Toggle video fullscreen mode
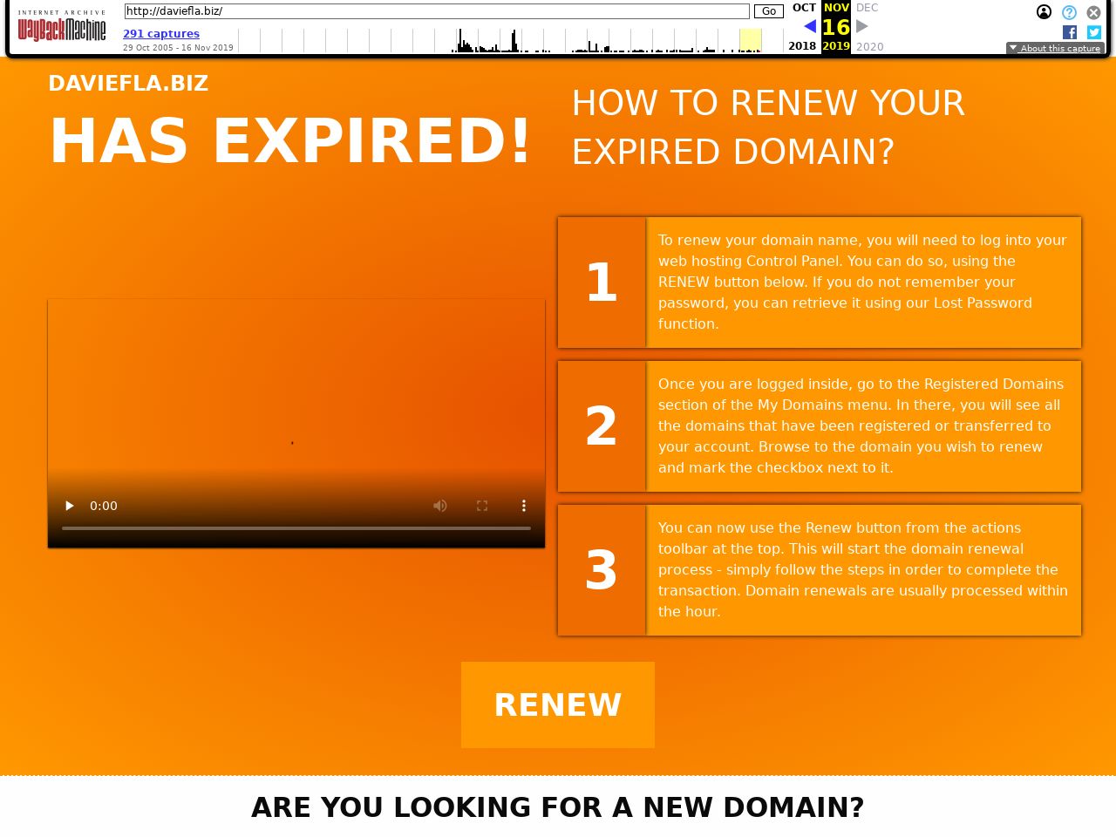1116x837 pixels. [482, 506]
